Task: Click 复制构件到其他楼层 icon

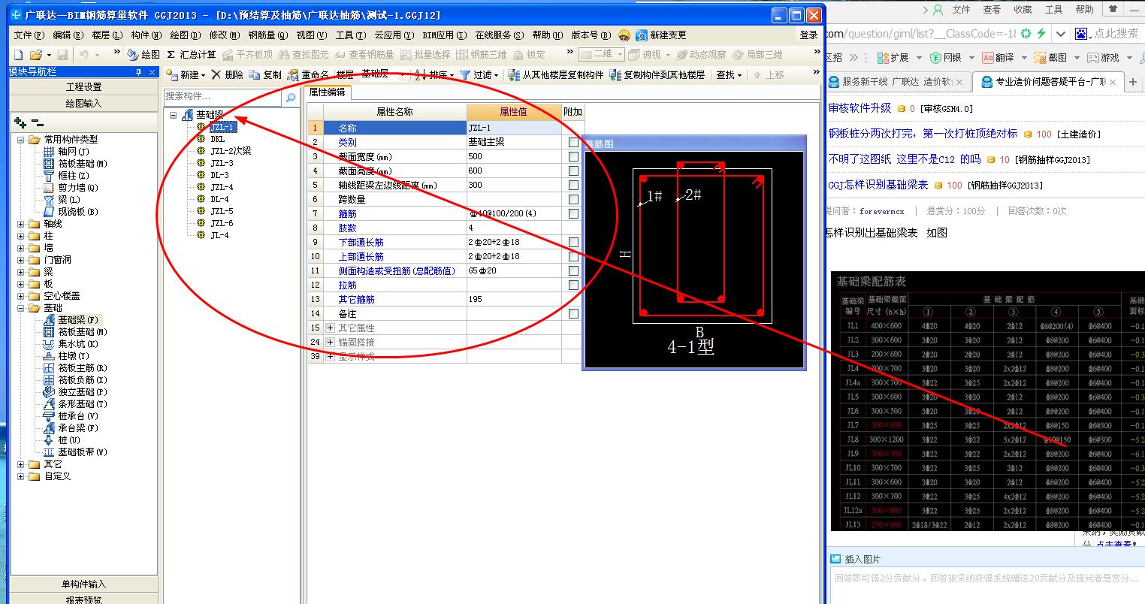Action: pyautogui.click(x=615, y=74)
